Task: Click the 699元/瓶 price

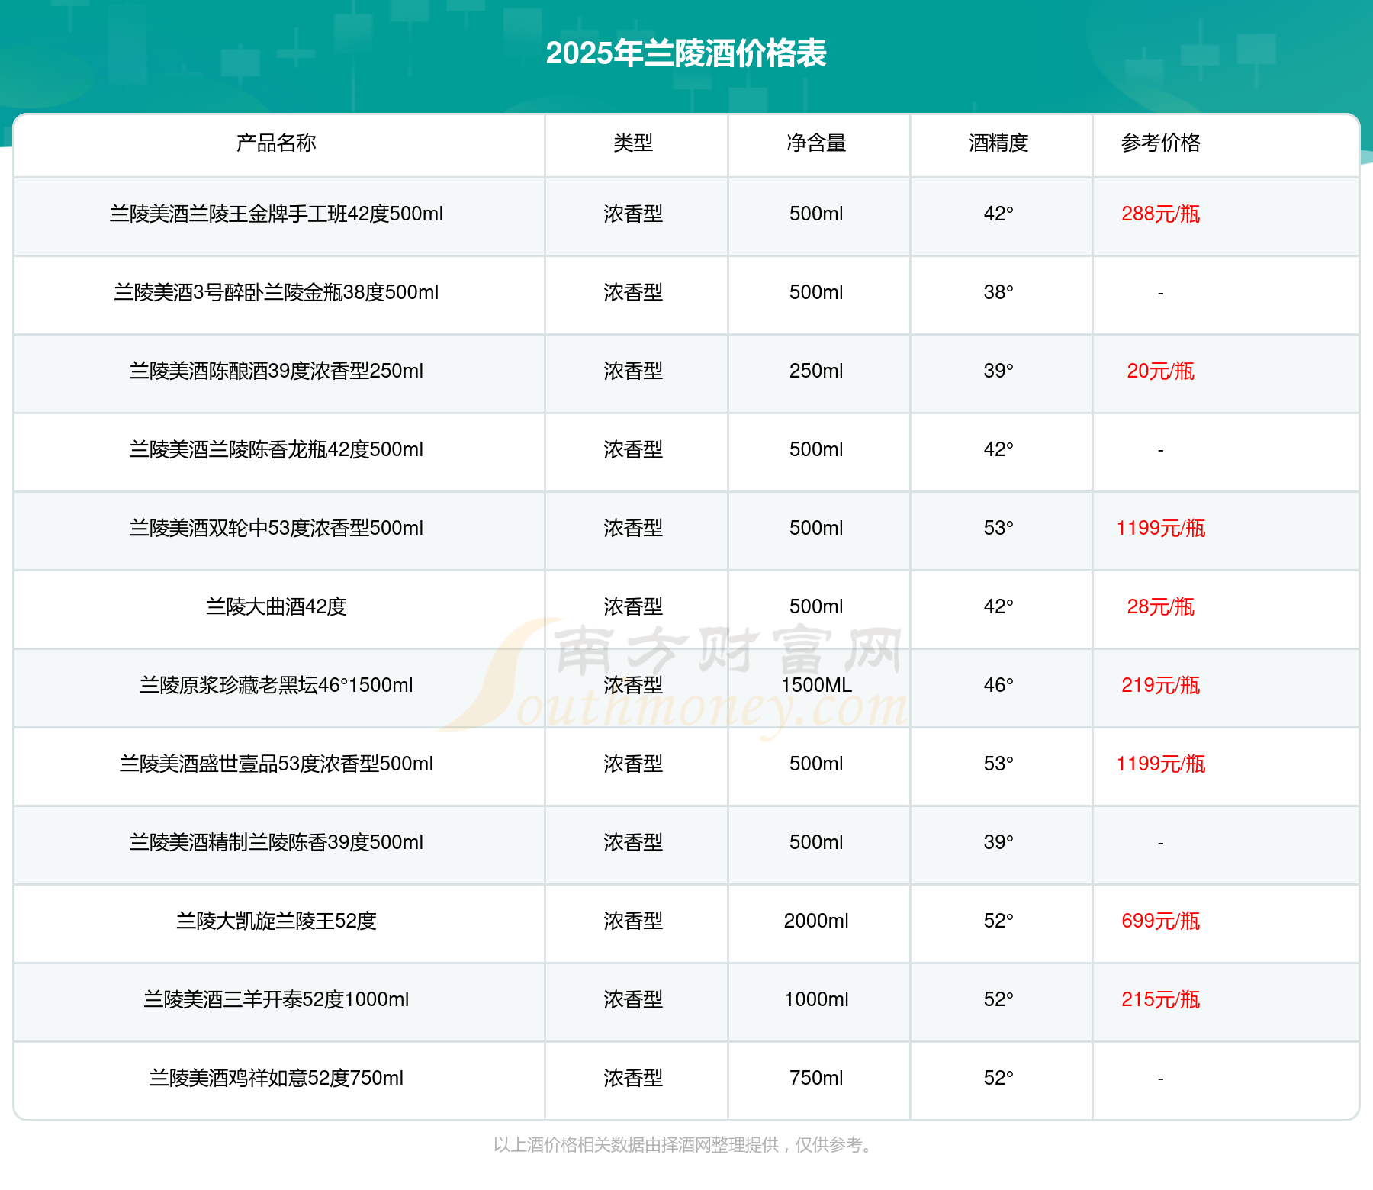Action: (1160, 921)
